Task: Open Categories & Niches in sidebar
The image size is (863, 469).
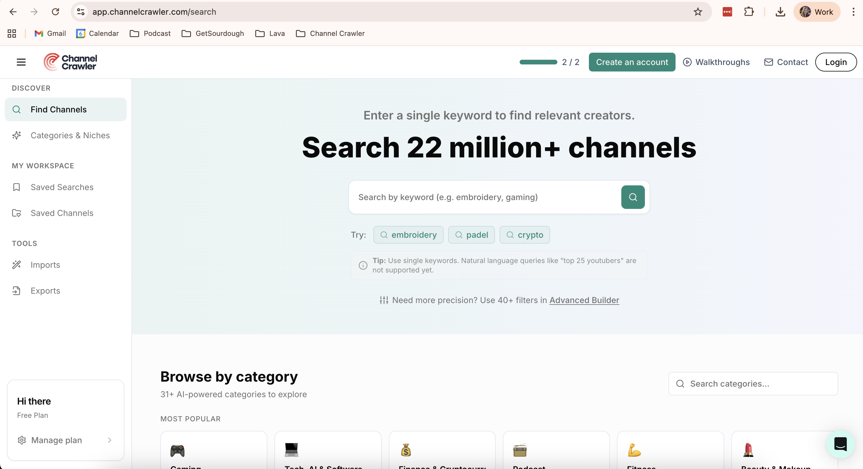Action: click(70, 135)
